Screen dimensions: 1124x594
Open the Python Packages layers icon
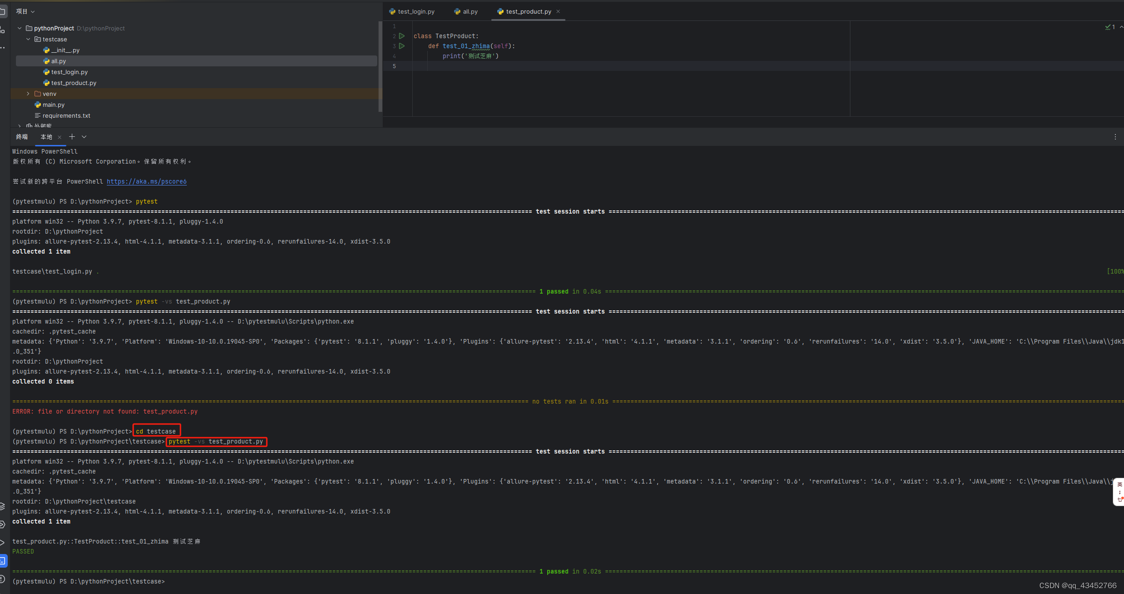[3, 506]
